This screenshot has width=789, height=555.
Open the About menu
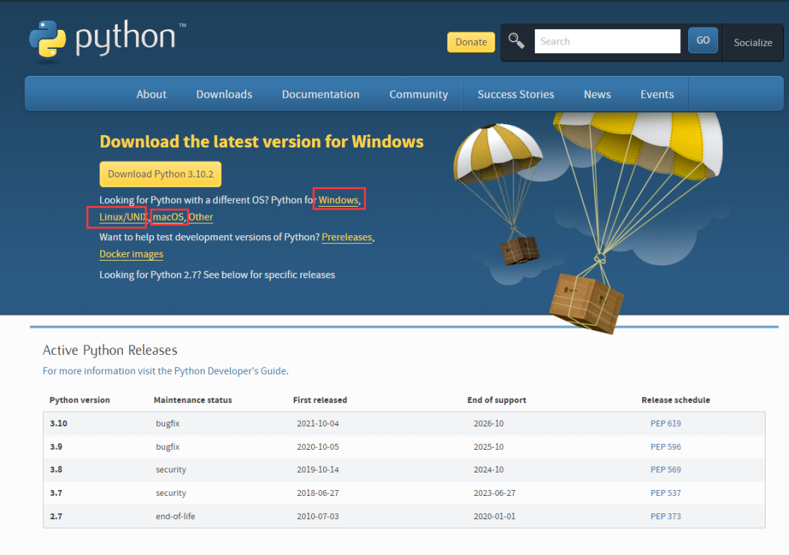click(x=151, y=94)
